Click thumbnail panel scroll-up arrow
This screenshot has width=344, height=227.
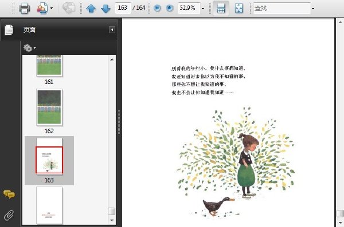(112, 59)
